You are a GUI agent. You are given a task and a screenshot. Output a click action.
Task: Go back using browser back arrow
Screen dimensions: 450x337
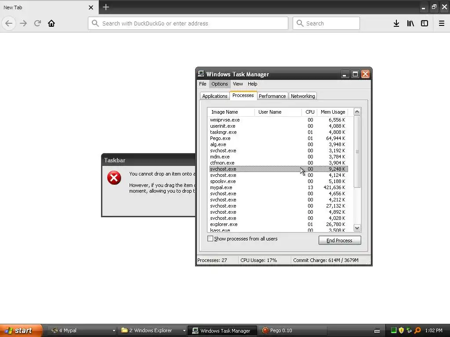(9, 23)
